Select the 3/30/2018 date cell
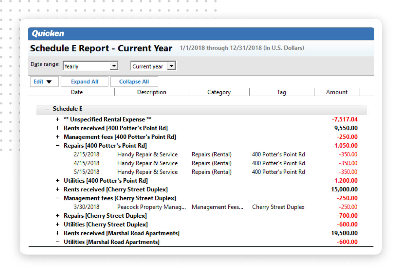This screenshot has width=393, height=268. point(87,207)
